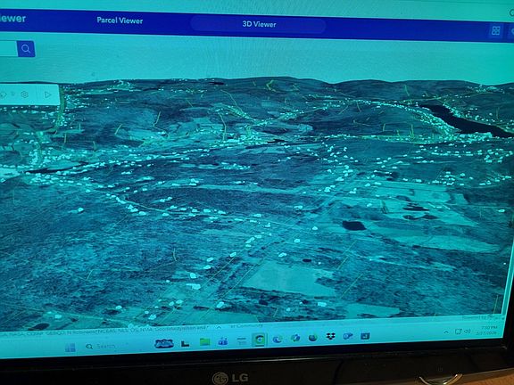Open Dropbox from the taskbar
The width and height of the screenshot is (514, 385).
[330, 337]
